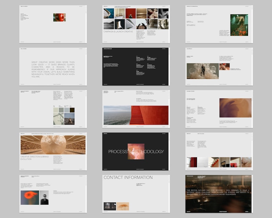
Task: Click the red door photo in services image strip
Action: [x=192, y=162]
